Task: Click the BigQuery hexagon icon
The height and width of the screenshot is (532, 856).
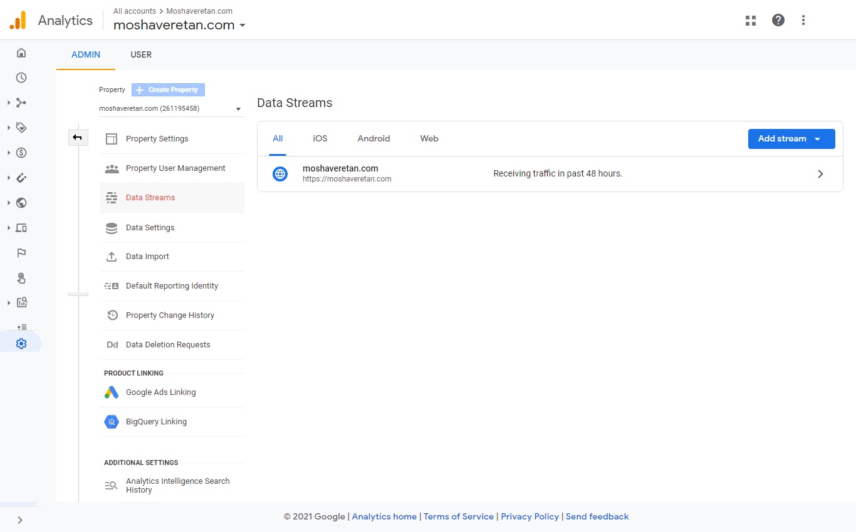Action: point(112,422)
